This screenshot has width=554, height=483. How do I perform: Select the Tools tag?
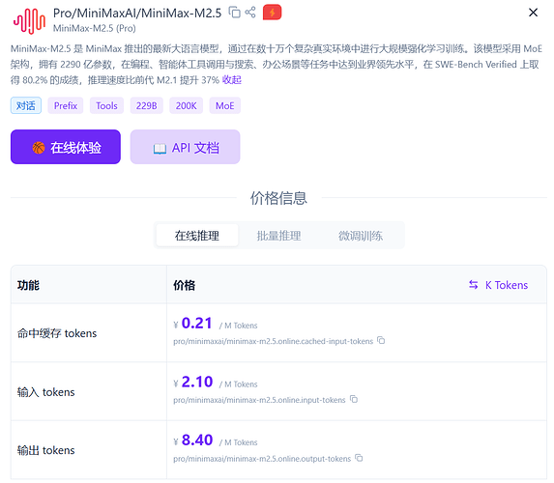point(106,105)
